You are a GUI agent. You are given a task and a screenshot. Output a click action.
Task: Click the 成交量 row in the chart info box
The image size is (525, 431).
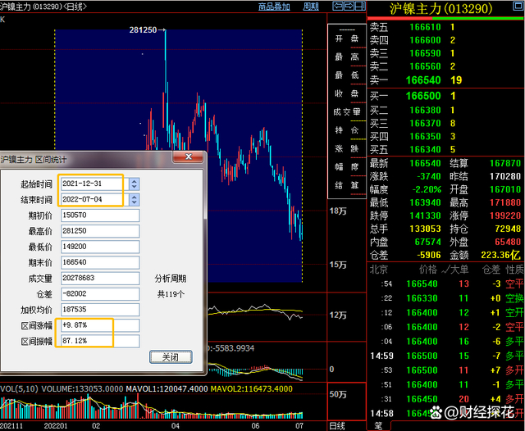click(347, 111)
